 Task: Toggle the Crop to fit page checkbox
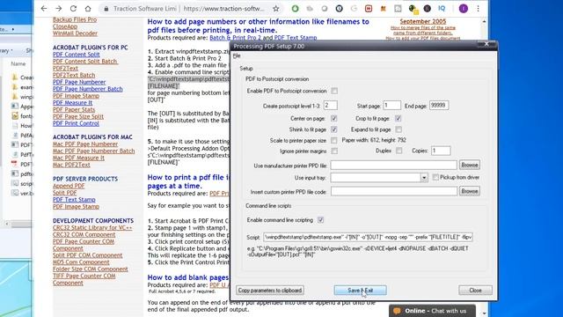tap(398, 118)
